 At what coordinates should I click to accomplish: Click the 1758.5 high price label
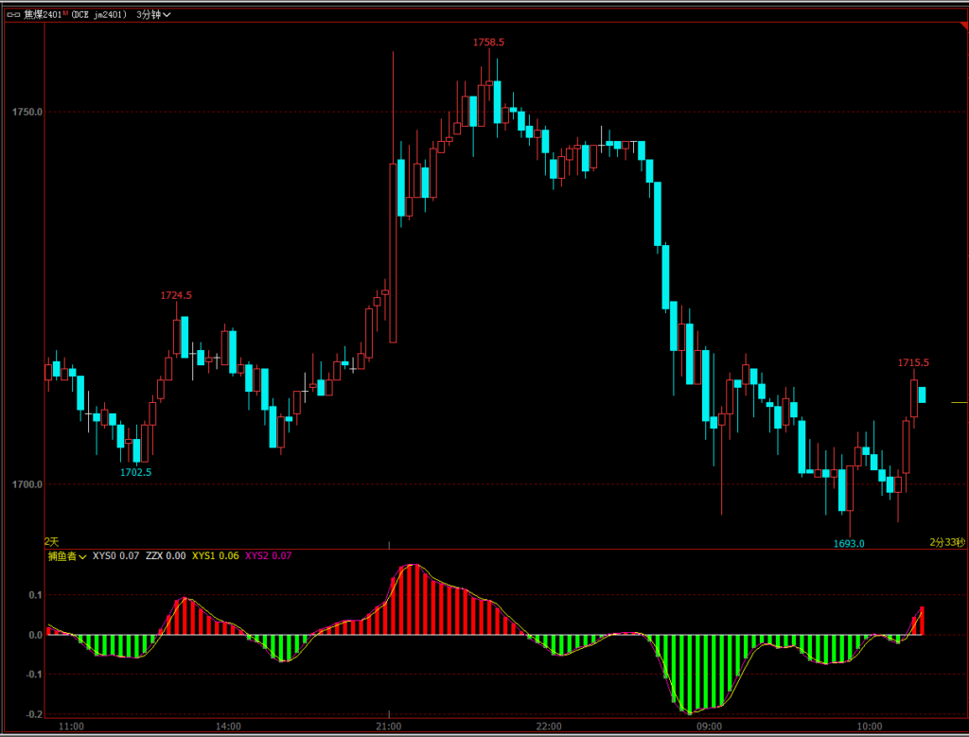coord(489,43)
